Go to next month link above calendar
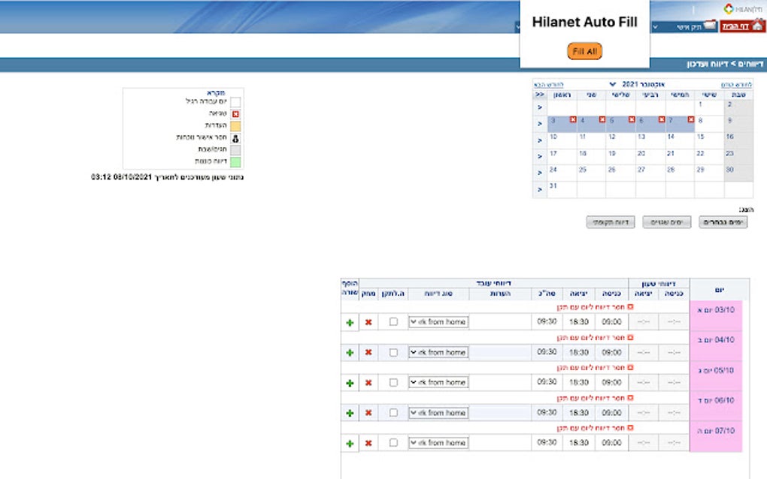The height and width of the screenshot is (479, 767). [x=549, y=85]
